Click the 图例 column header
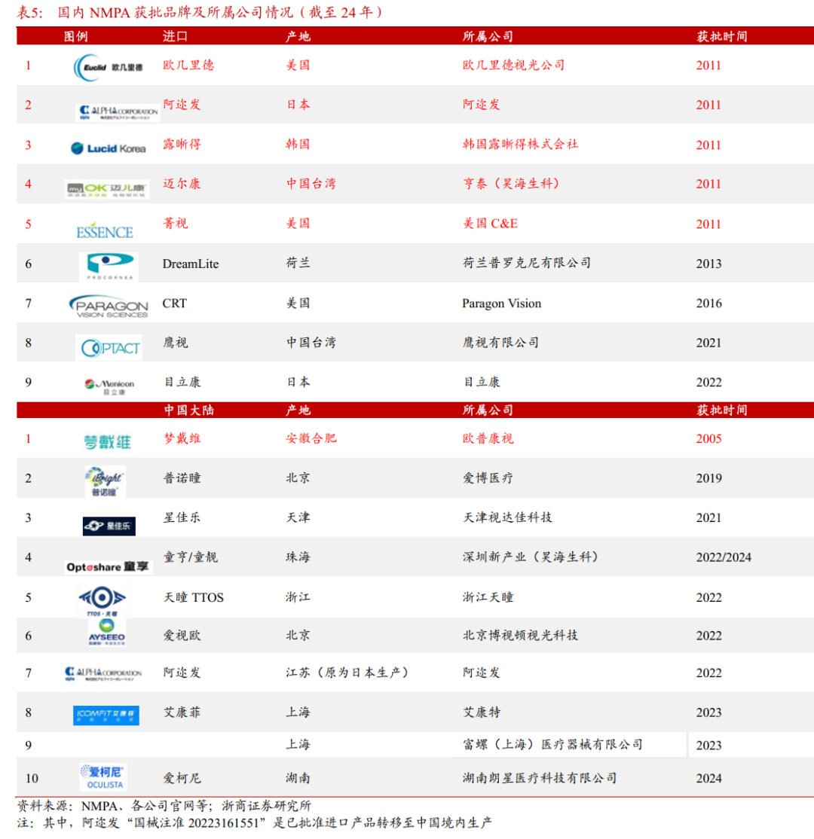The image size is (814, 839). tap(75, 36)
